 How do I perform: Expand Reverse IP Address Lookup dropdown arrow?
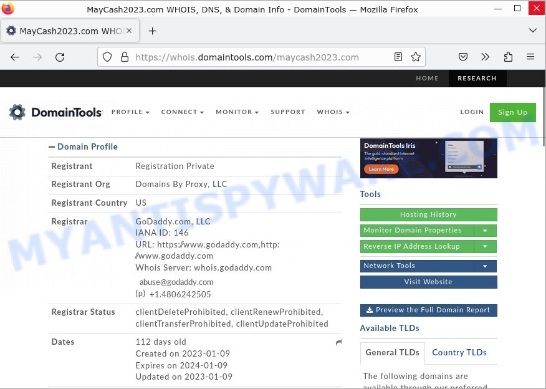(485, 247)
